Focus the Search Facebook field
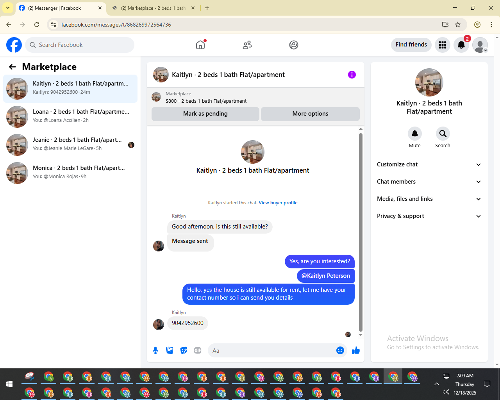 pos(80,45)
